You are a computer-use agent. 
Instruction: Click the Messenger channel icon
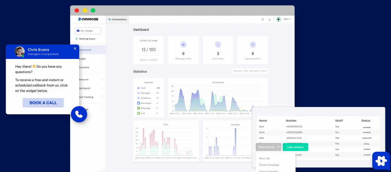138,103
